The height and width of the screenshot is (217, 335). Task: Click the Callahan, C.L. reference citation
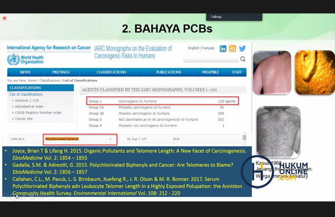tap(127, 186)
